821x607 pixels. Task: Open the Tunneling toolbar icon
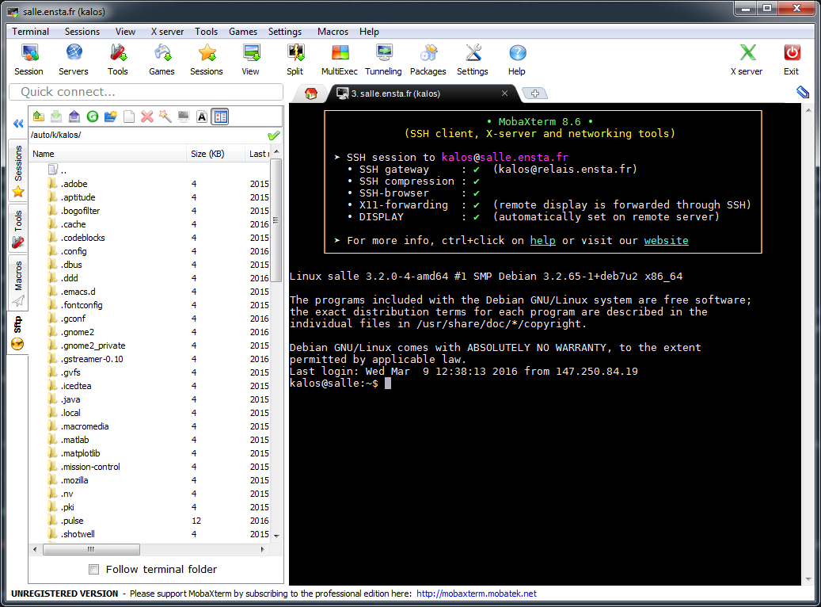click(383, 59)
